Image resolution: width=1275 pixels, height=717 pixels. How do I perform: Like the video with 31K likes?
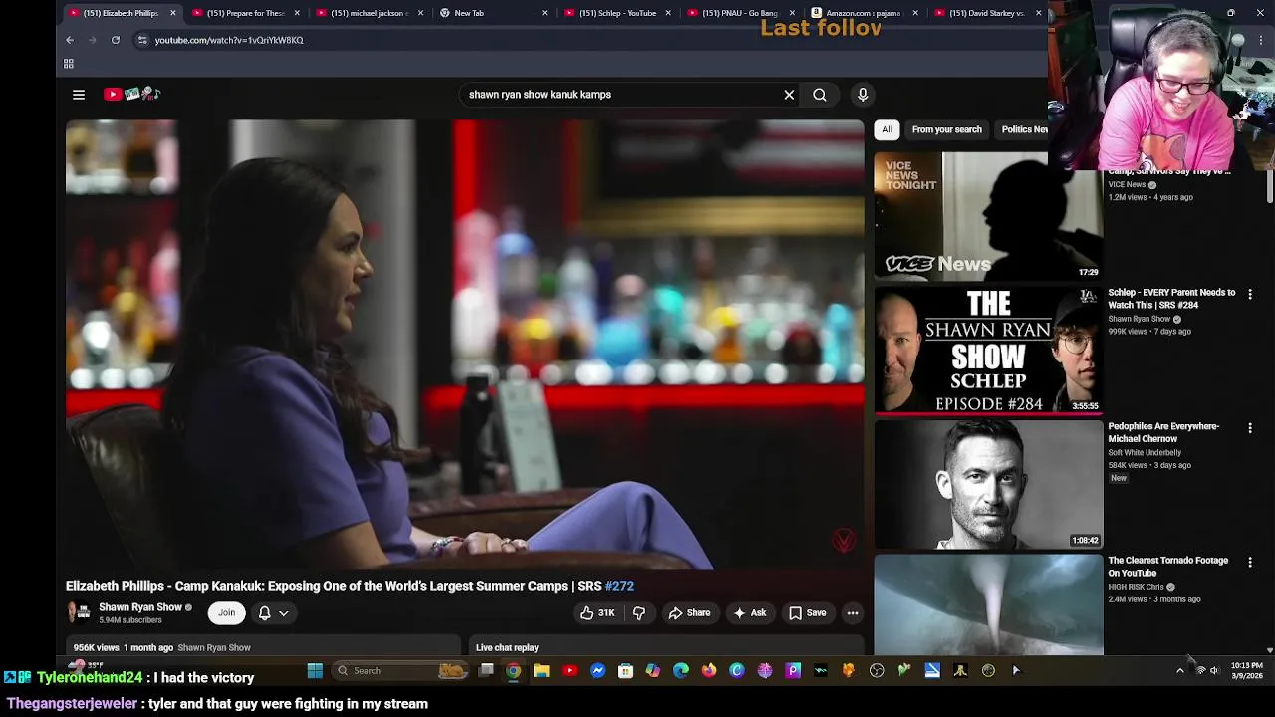coord(597,613)
